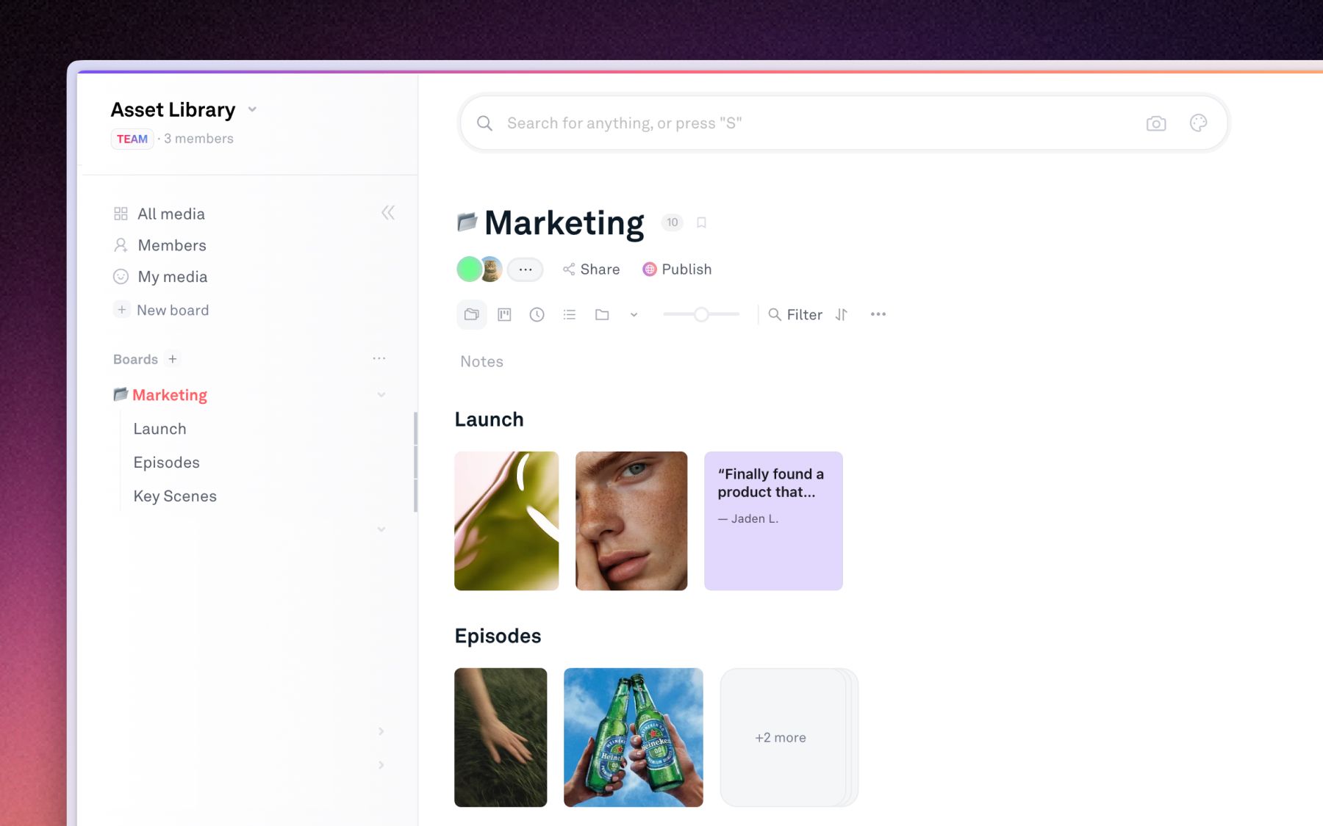Open the Asset Library workspace dropdown
This screenshot has width=1323, height=826.
point(252,109)
